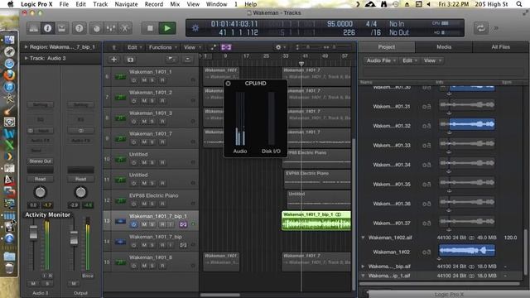Toggle the Cycle mode button
530x298 pixels.
[481, 28]
